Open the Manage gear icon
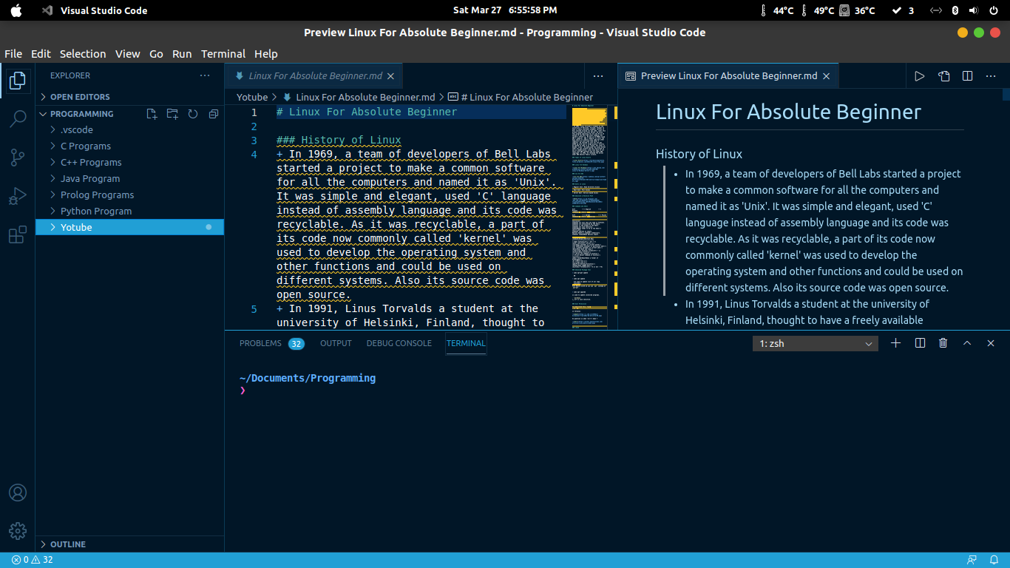This screenshot has width=1010, height=568. coord(18,531)
